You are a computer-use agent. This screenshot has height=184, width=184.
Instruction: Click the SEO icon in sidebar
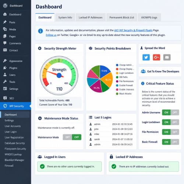[x=5, y=98]
